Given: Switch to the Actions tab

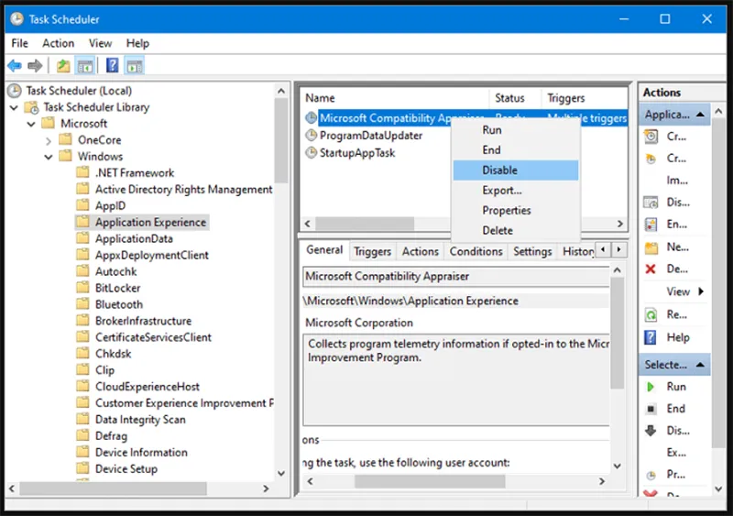Looking at the screenshot, I should (x=421, y=251).
